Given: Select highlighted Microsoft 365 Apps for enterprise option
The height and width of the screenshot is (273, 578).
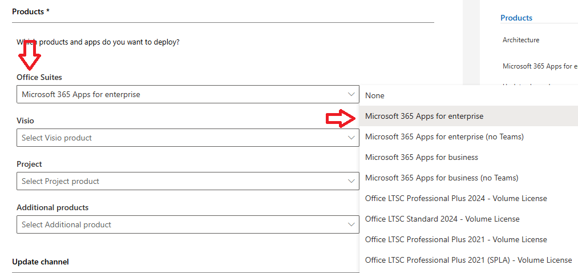Looking at the screenshot, I should (424, 116).
